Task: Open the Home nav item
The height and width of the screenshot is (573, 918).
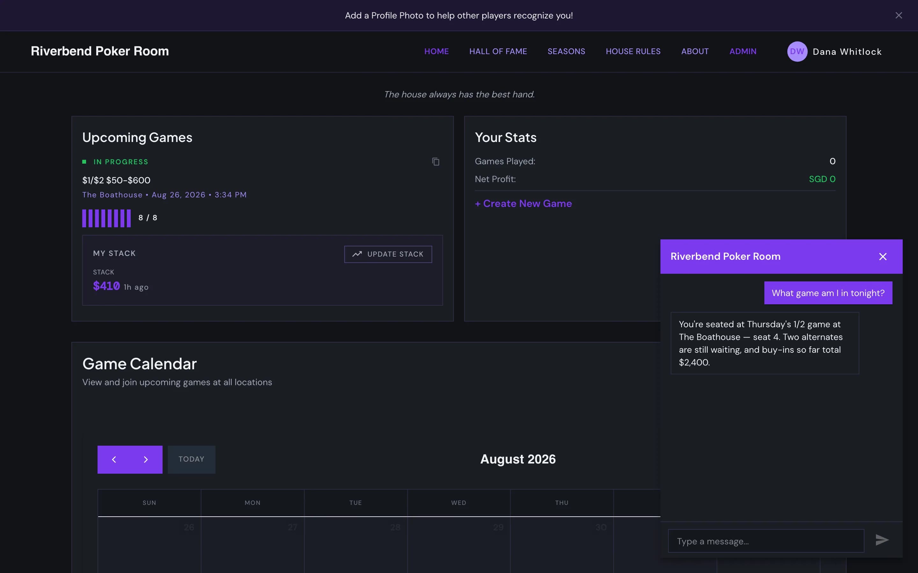Action: click(436, 51)
